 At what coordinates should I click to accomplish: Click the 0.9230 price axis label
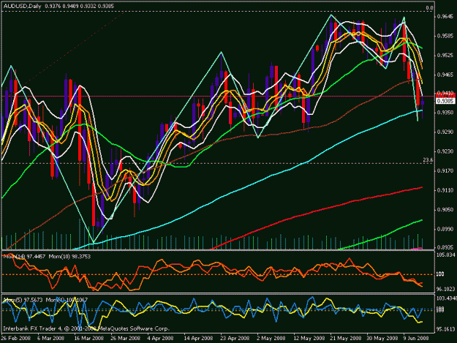(445, 151)
